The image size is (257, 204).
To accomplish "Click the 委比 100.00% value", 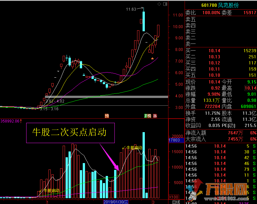I will 211,13.
